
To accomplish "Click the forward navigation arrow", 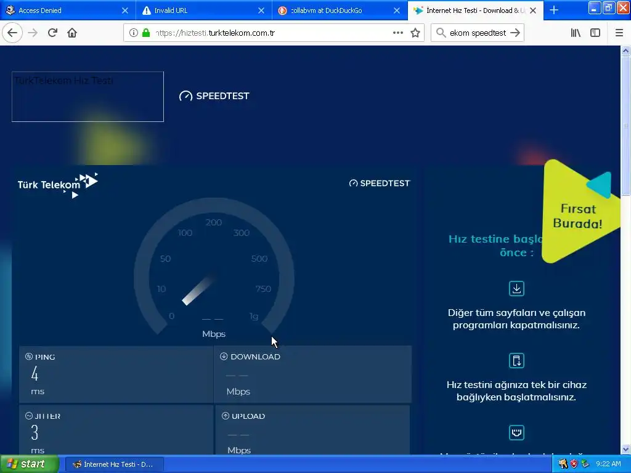I will 33,33.
